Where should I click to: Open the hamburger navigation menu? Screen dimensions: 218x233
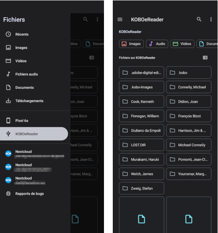(120, 19)
